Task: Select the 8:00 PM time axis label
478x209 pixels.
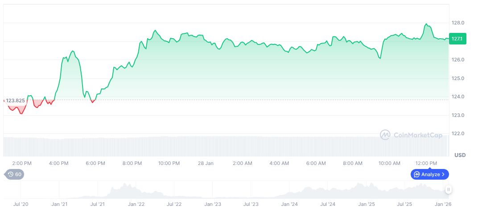Action: point(132,164)
